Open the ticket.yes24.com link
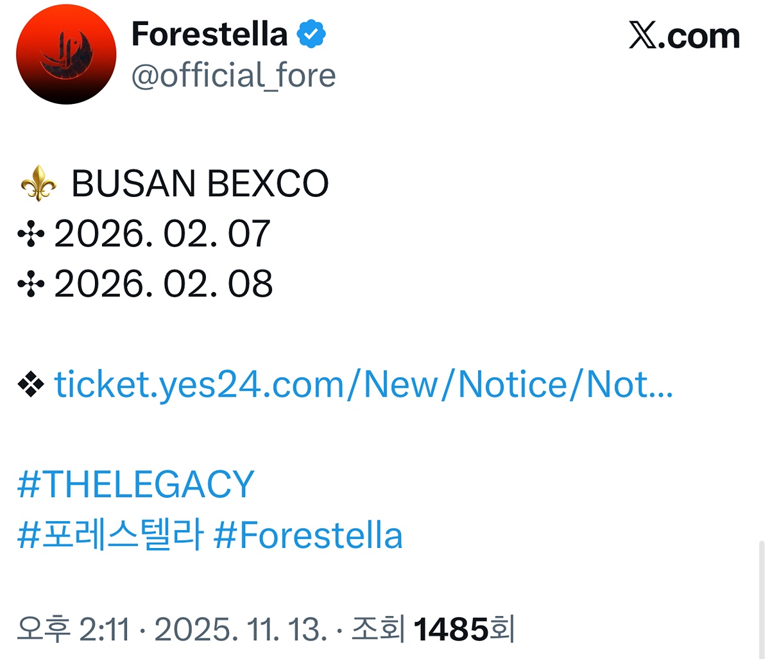The height and width of the screenshot is (659, 770). (363, 385)
